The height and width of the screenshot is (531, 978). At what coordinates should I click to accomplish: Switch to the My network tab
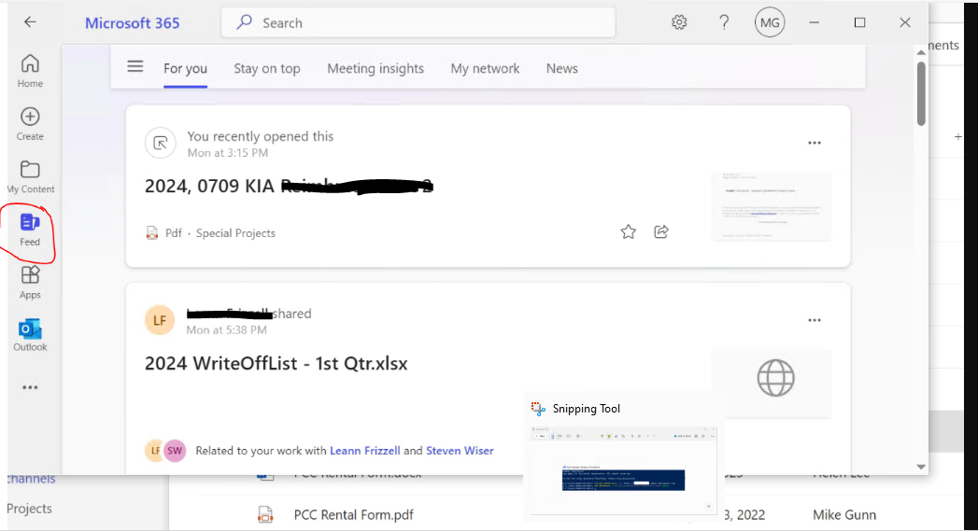(485, 68)
